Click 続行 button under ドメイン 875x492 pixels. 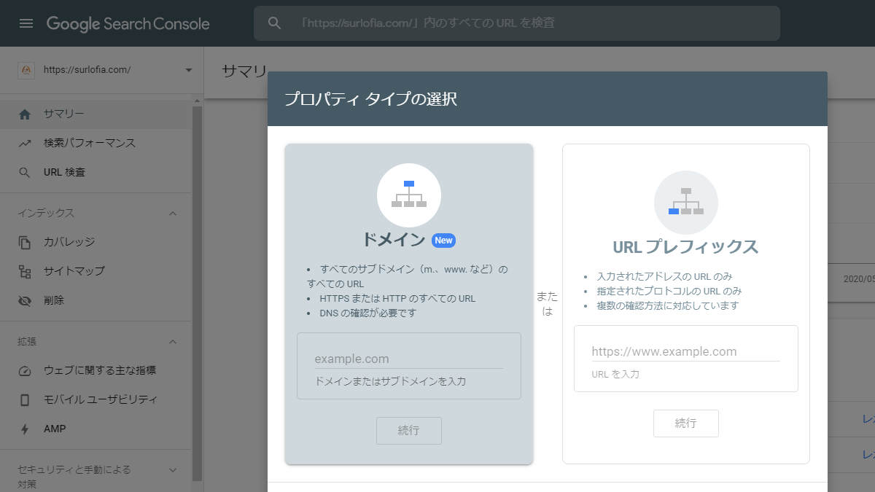(x=408, y=431)
